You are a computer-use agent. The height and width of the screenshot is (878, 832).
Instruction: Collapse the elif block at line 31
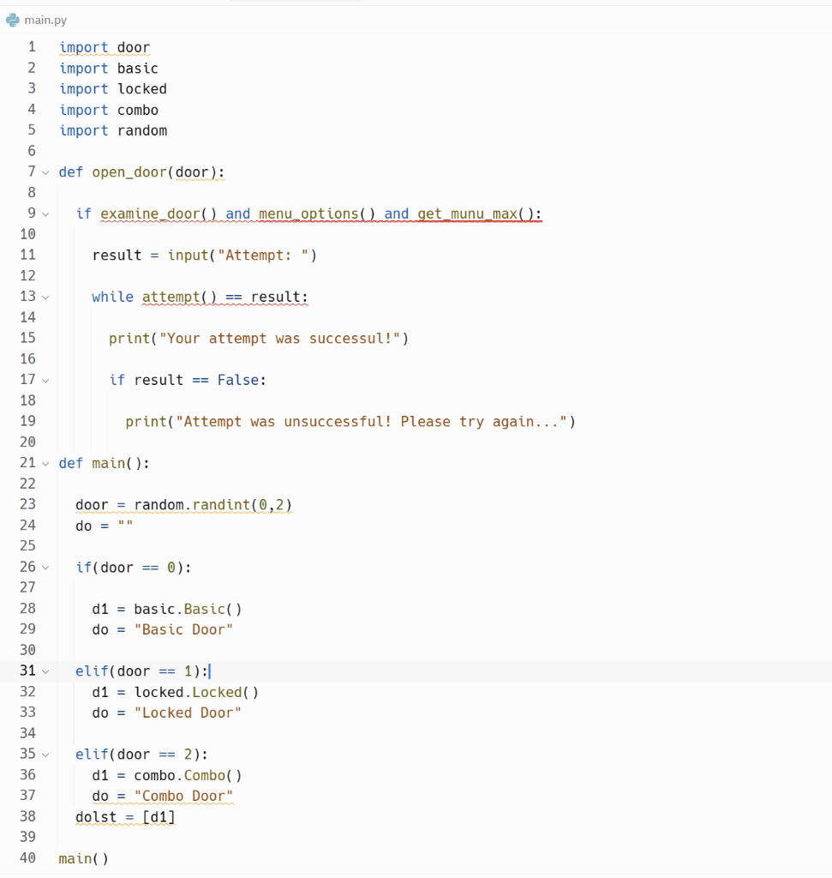[x=45, y=671]
